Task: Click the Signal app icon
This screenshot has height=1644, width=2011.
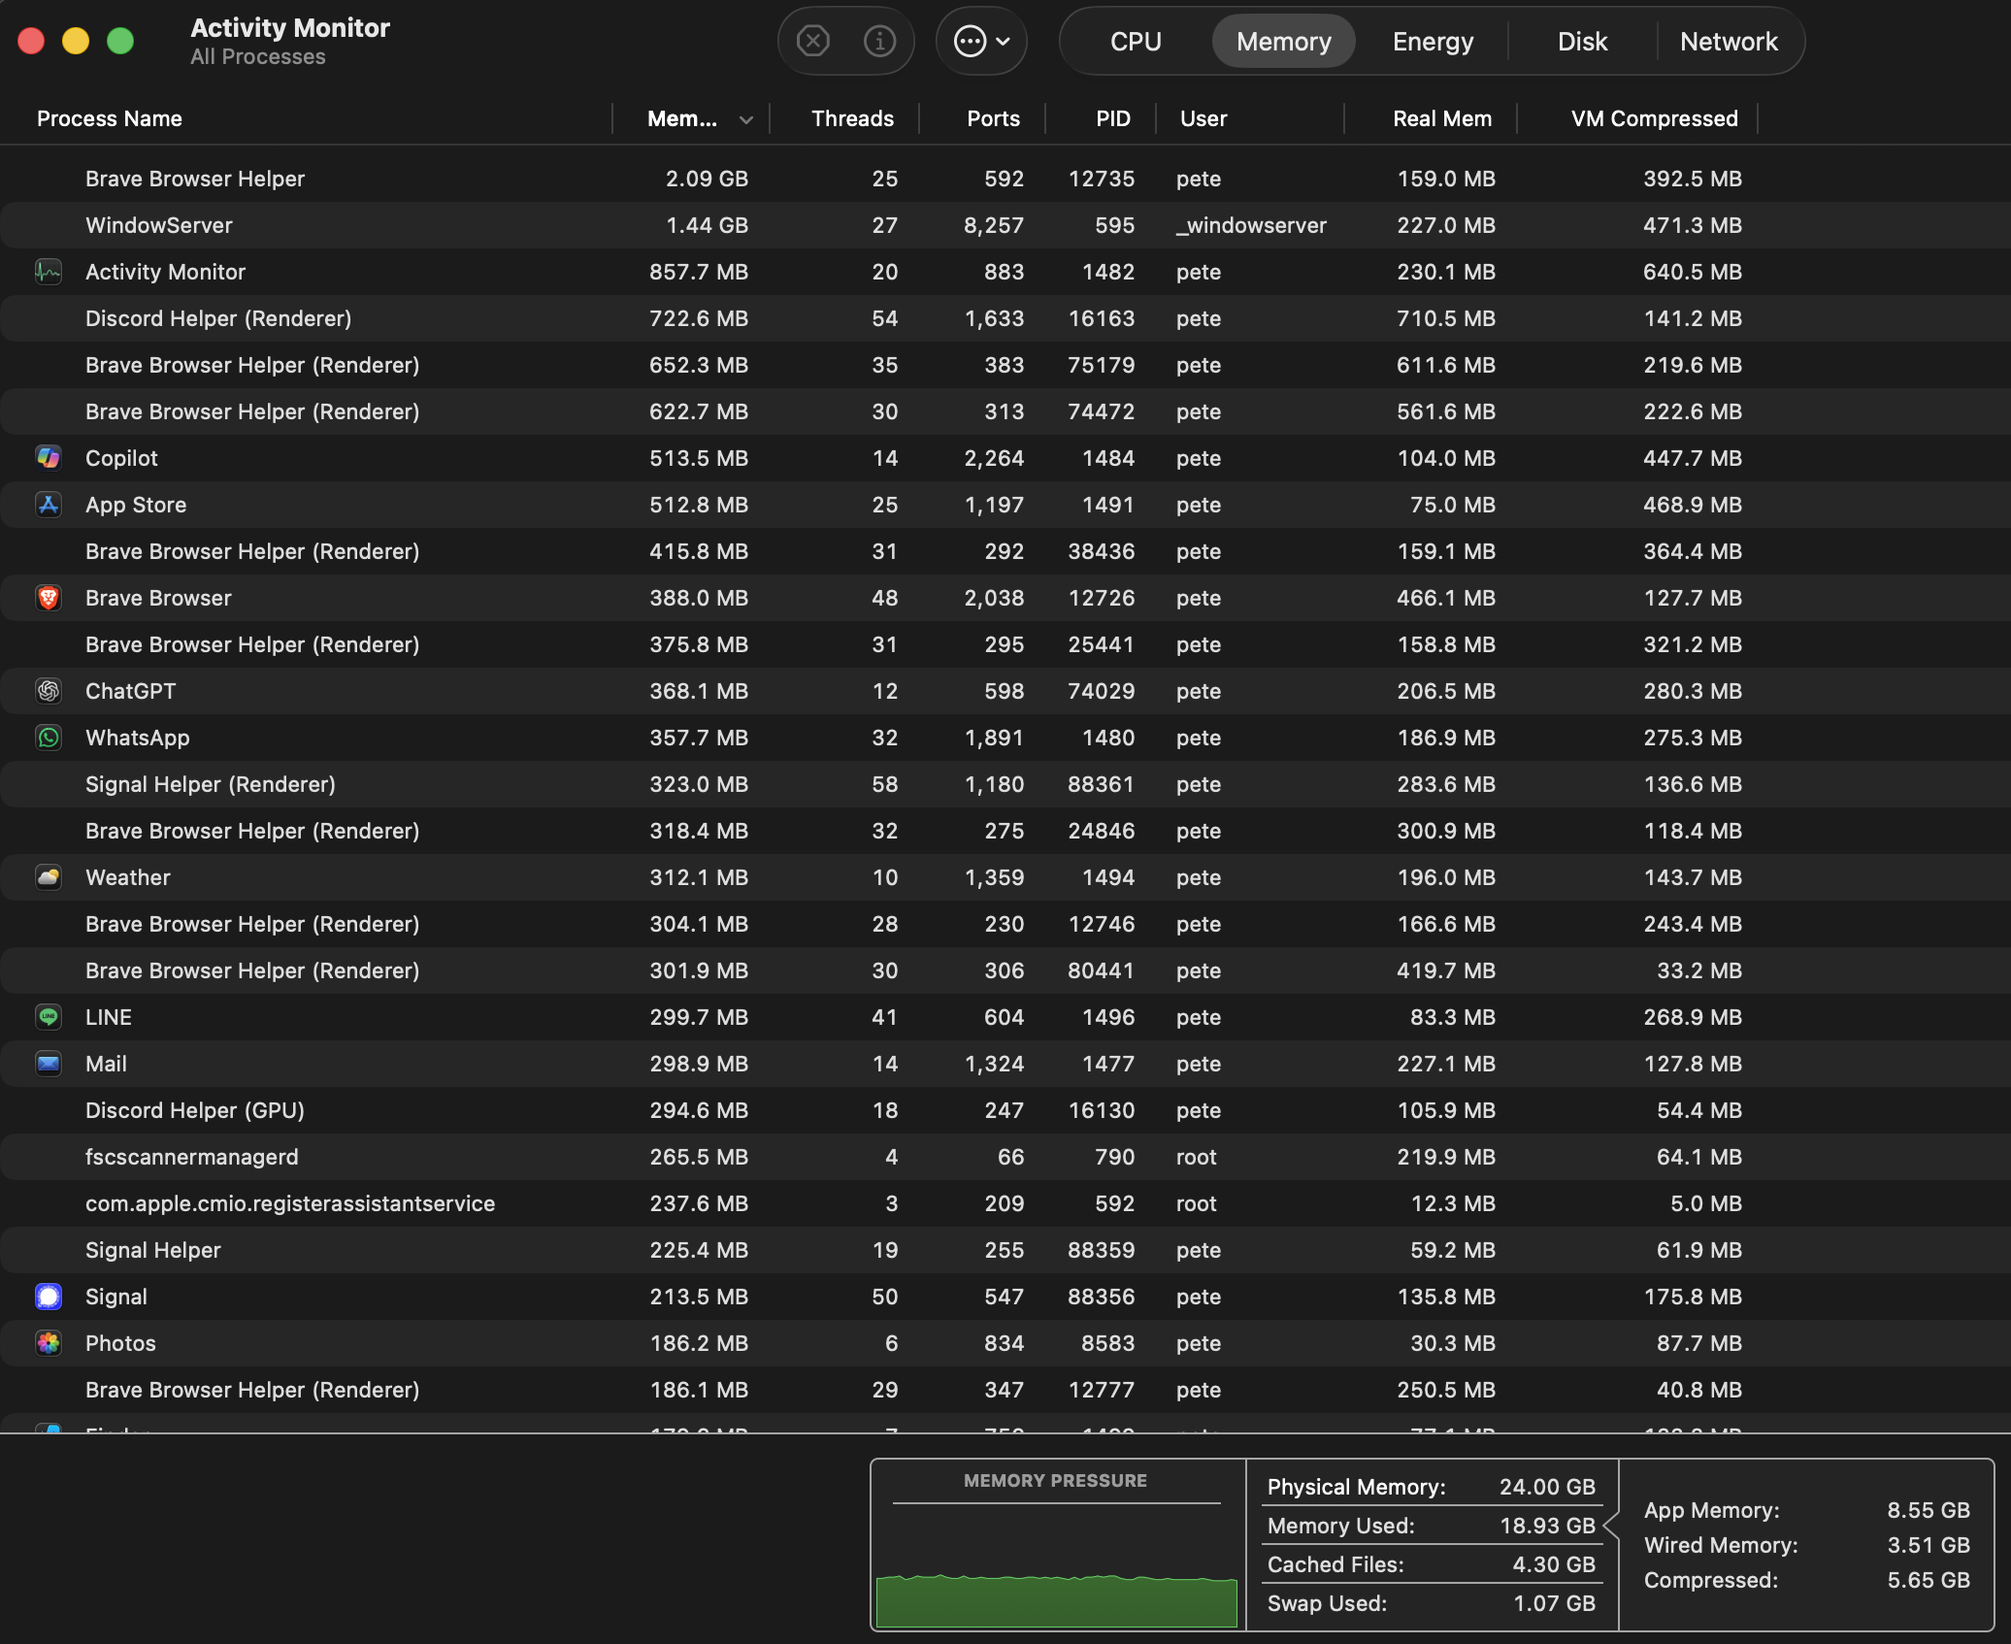Action: coord(49,1297)
